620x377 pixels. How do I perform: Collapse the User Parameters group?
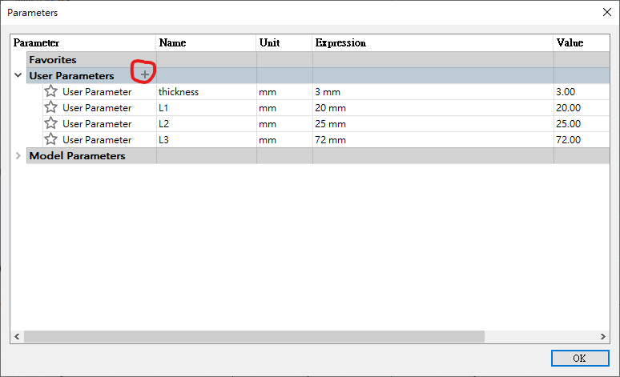(x=18, y=76)
